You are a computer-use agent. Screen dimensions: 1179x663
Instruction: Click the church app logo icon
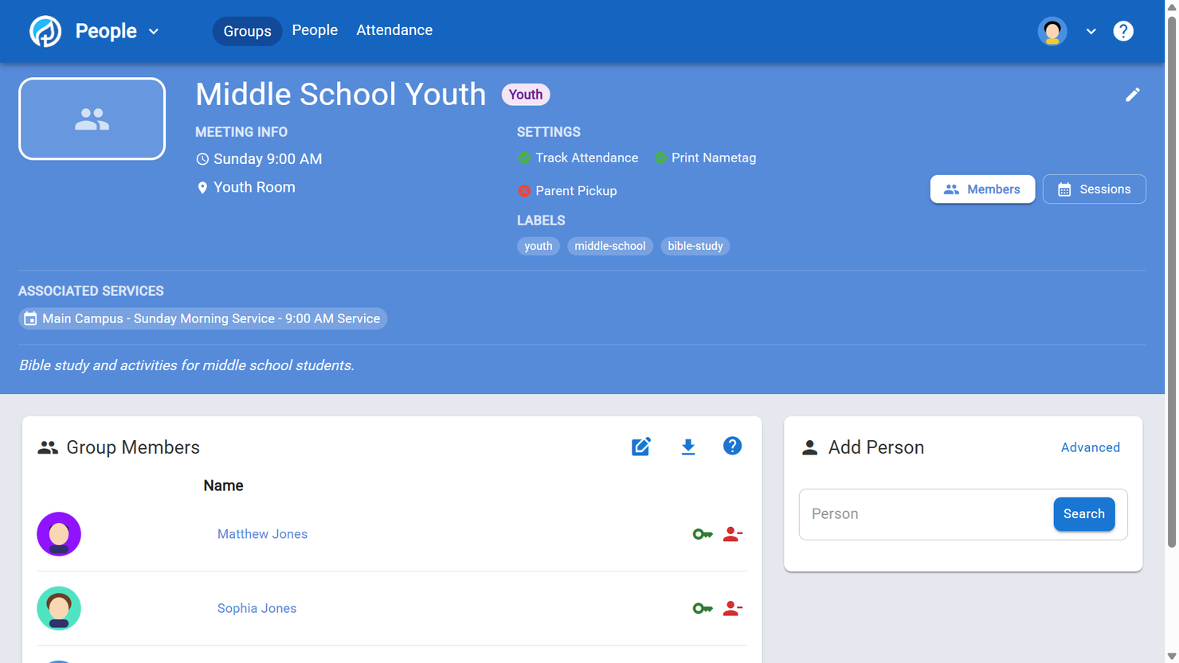[x=45, y=31]
